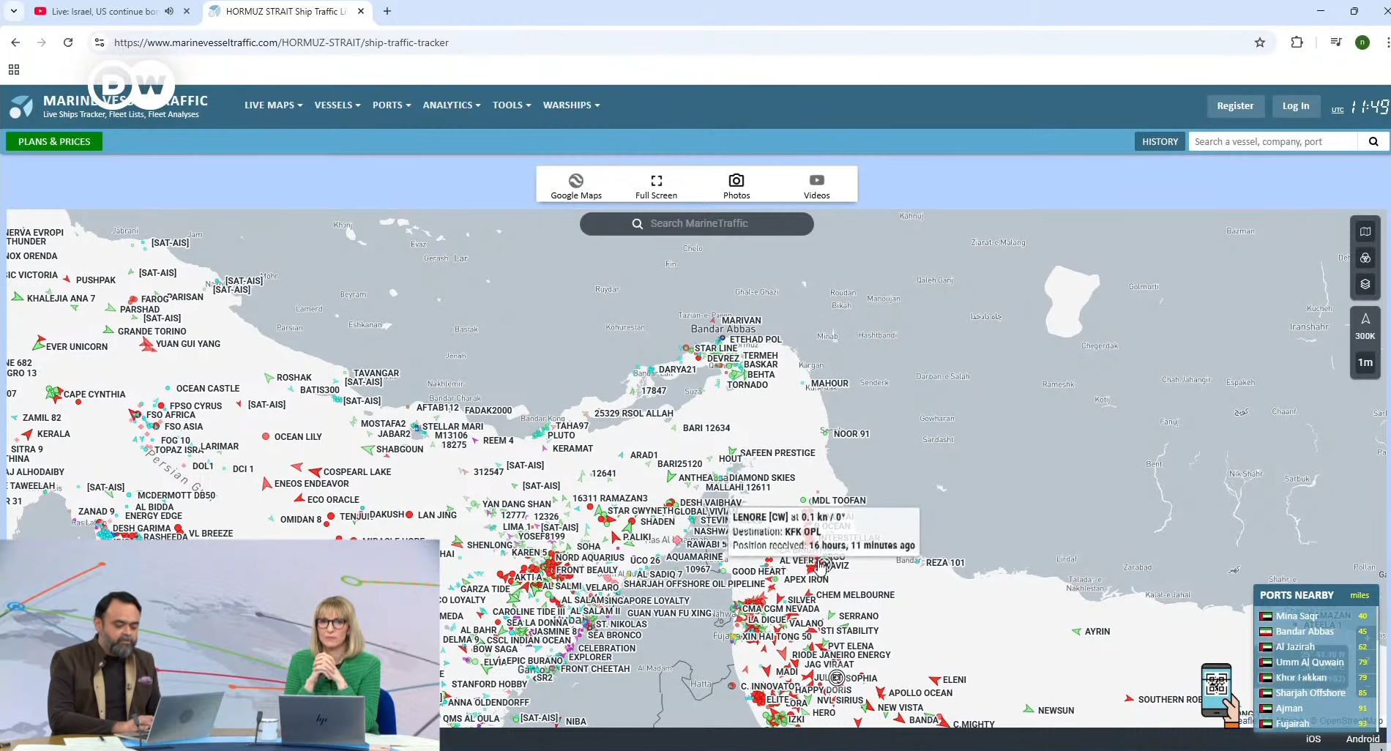Click the iOS app link
Screen dimensions: 1391x751
click(x=1313, y=739)
